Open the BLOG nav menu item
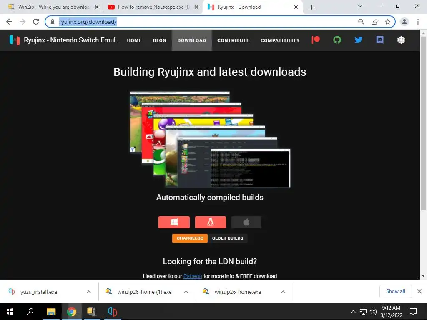The width and height of the screenshot is (427, 320). [160, 40]
